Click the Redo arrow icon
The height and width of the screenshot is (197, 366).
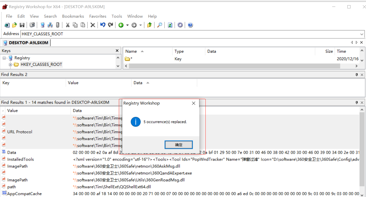coord(110,25)
